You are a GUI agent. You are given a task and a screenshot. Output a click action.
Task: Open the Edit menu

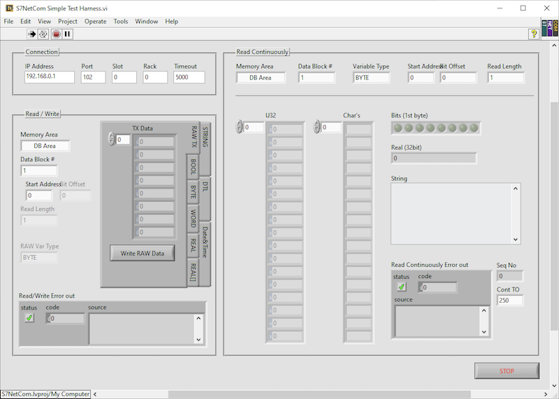coord(25,22)
